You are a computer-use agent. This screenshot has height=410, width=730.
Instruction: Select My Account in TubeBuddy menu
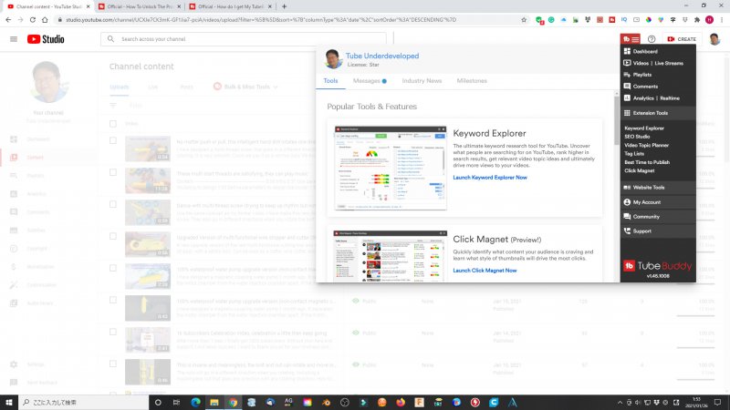click(x=647, y=202)
